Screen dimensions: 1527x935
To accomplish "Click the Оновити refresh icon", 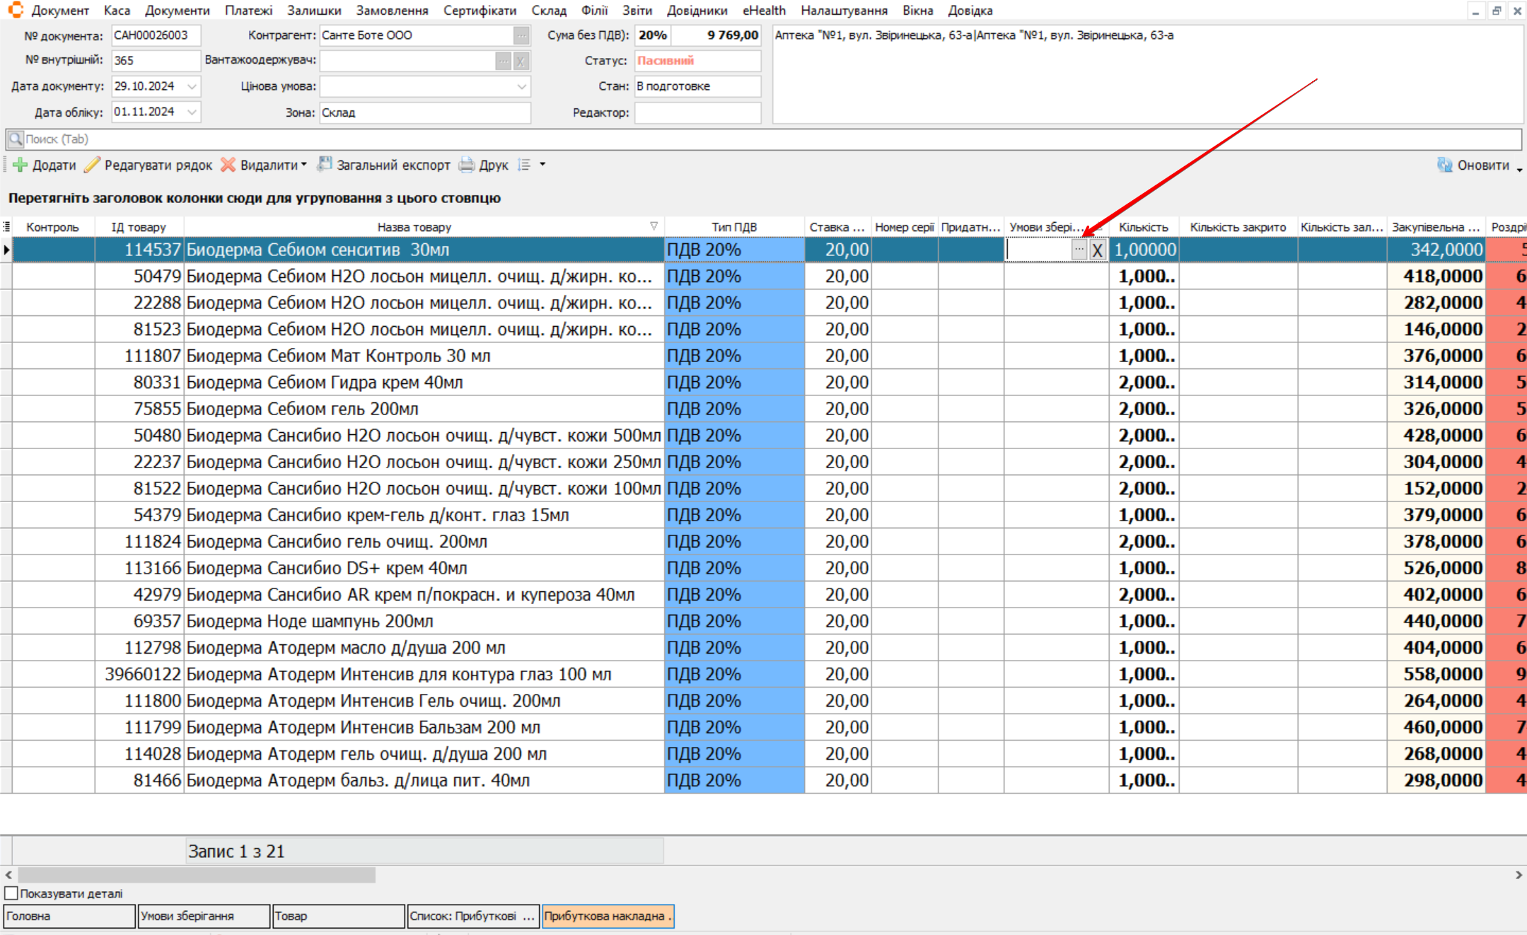I will (x=1444, y=165).
